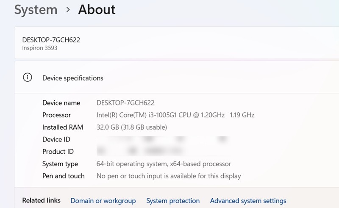Go back to System in breadcrumb
Viewport: 339px width, 208px height.
[x=36, y=10]
